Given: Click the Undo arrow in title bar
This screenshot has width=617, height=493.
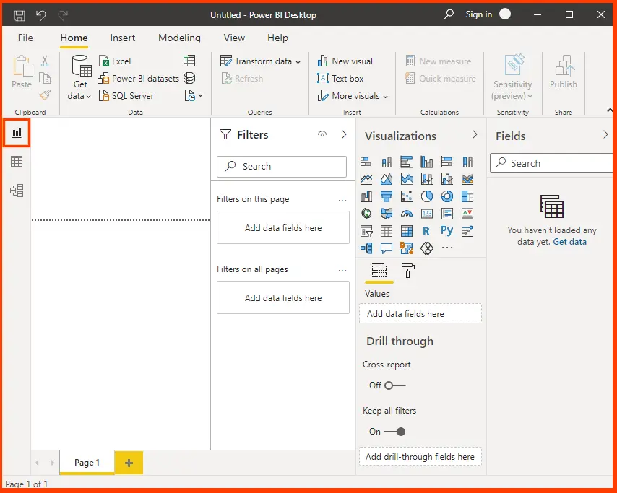Looking at the screenshot, I should coord(41,15).
